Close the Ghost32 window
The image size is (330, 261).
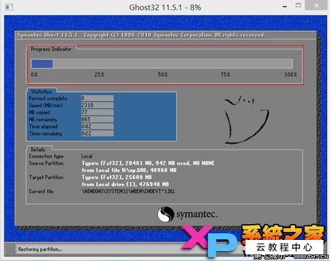[316, 5]
